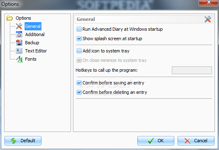Click the 'Hotkeys to call up the program:' label
This screenshot has width=219, height=150.
point(107,70)
